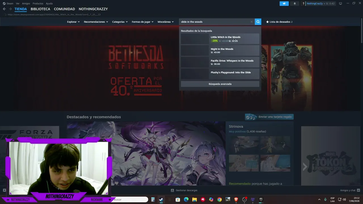Image resolution: width=363 pixels, height=204 pixels.
Task: Open Calculator from the taskbar
Action: (153, 199)
